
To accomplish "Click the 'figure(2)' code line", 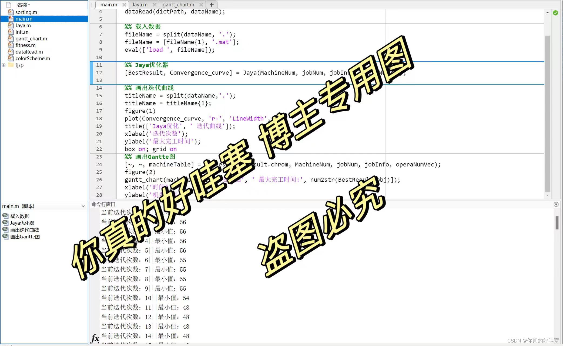I will tap(140, 172).
